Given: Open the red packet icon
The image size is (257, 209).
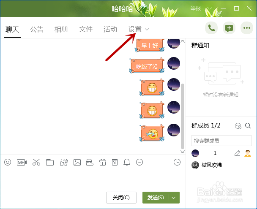Looking at the screenshot, I should point(115,162).
